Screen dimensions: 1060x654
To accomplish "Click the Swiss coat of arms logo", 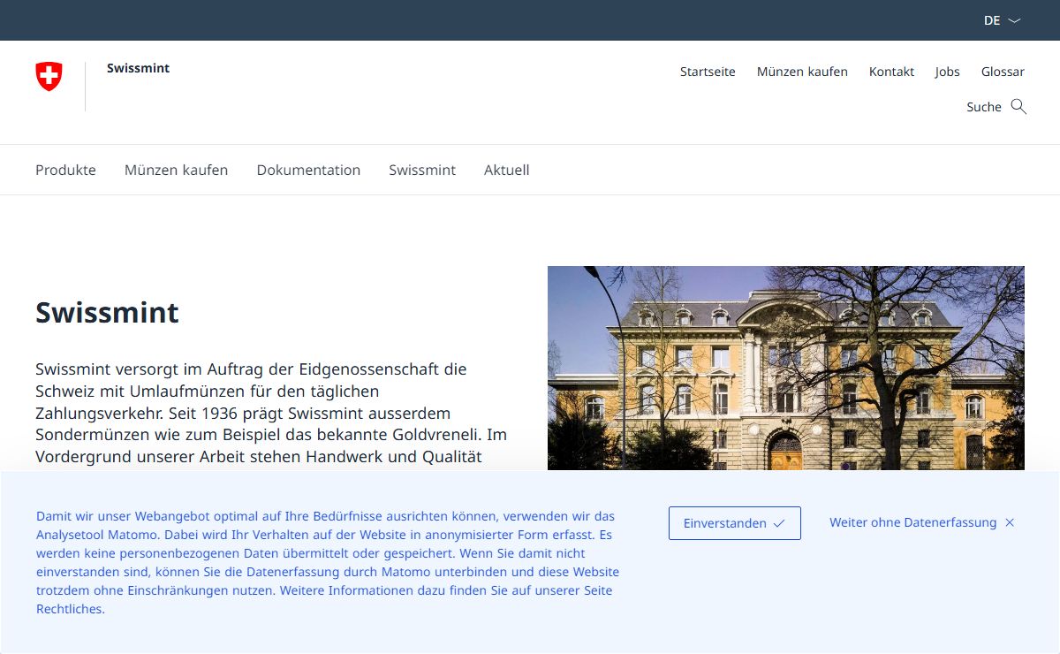I will (49, 76).
